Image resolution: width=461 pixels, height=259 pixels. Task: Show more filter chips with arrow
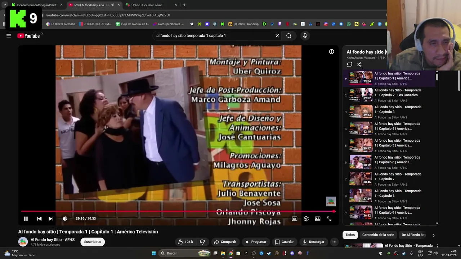tap(433, 235)
